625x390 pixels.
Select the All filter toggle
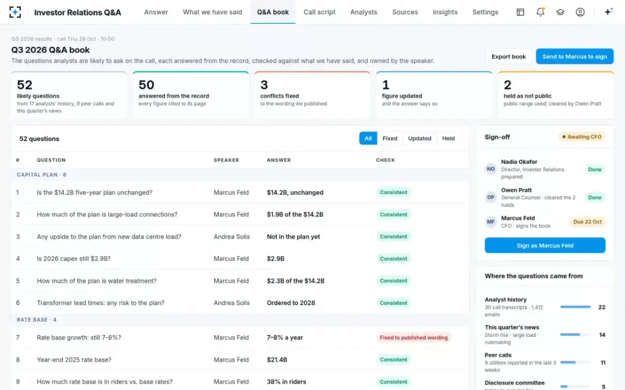pyautogui.click(x=368, y=138)
